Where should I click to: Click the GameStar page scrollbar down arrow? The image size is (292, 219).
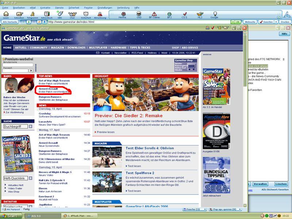[245, 205]
